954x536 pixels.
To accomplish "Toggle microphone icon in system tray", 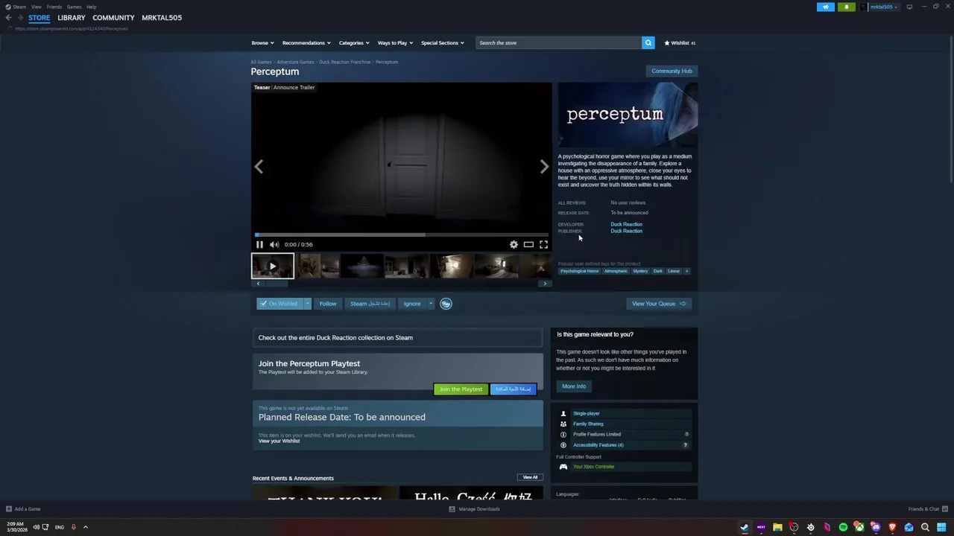I will point(73,527).
